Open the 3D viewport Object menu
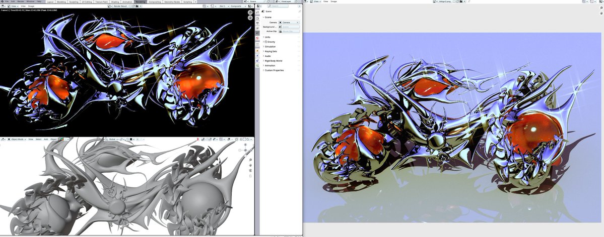 click(53, 139)
